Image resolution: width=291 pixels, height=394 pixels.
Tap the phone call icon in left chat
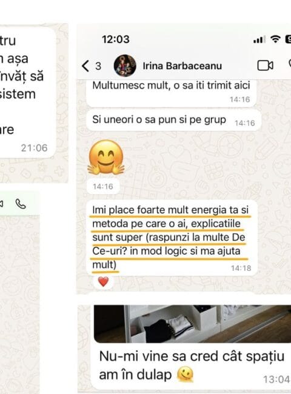[x=21, y=204]
